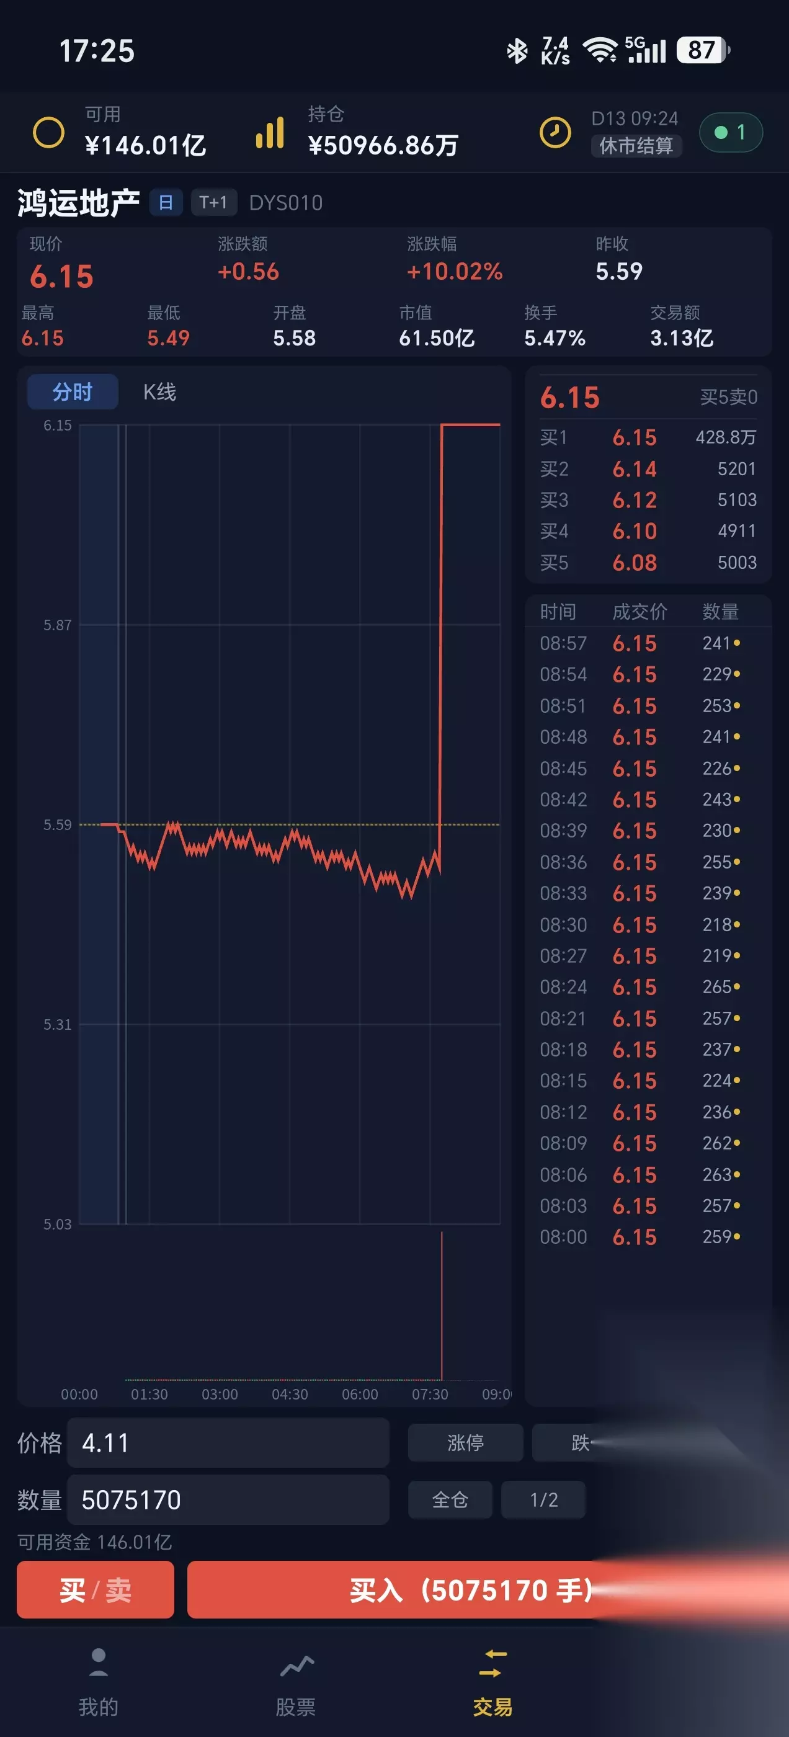Viewport: 789px width, 1737px height.
Task: Focus the 价格 input showing 4.11
Action: [x=228, y=1442]
